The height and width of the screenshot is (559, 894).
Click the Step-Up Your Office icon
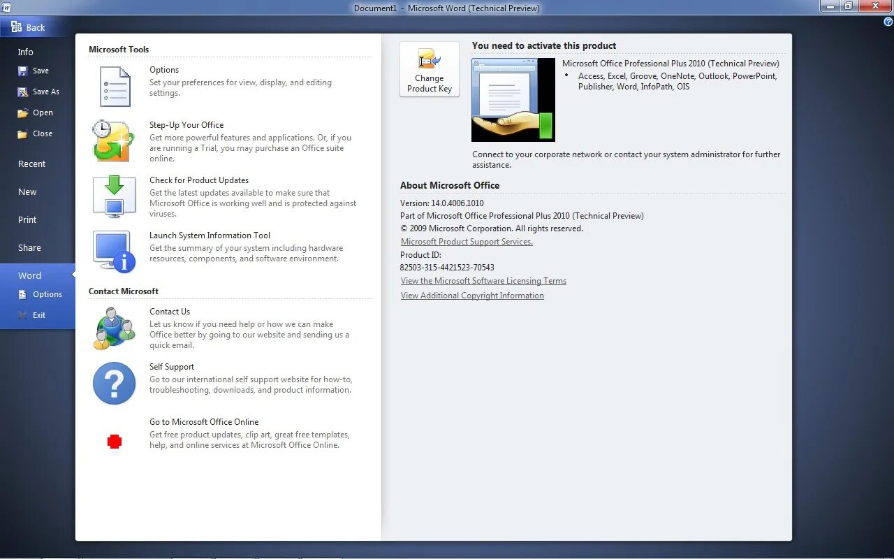pos(113,141)
